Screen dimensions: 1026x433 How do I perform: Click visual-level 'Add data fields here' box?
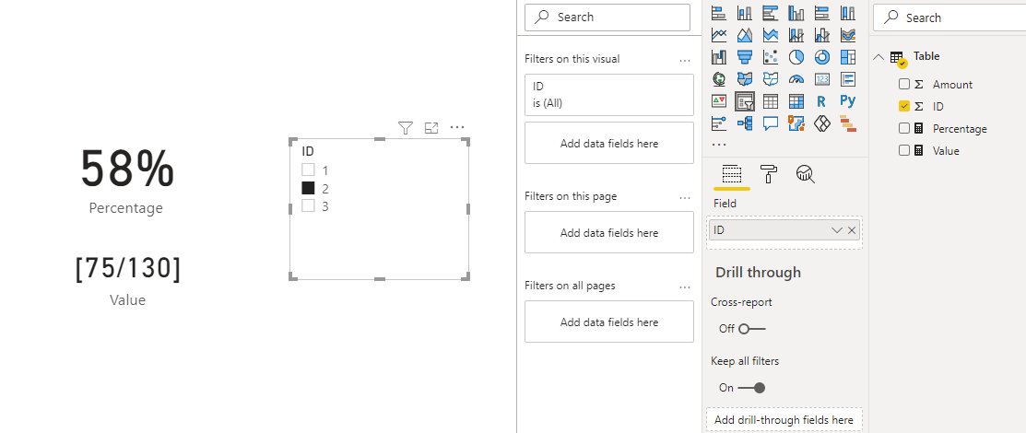[609, 143]
